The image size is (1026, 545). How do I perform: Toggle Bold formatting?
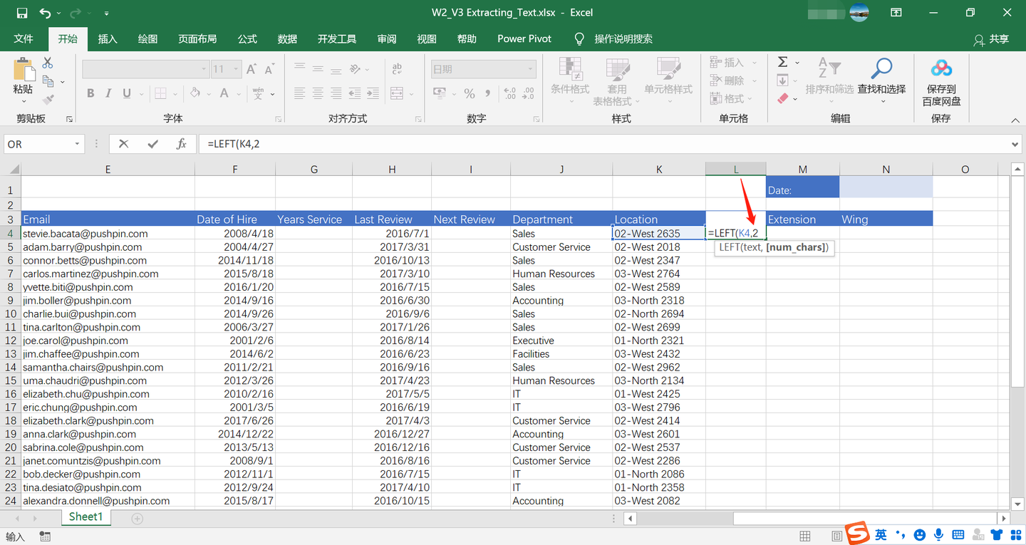[x=90, y=93]
